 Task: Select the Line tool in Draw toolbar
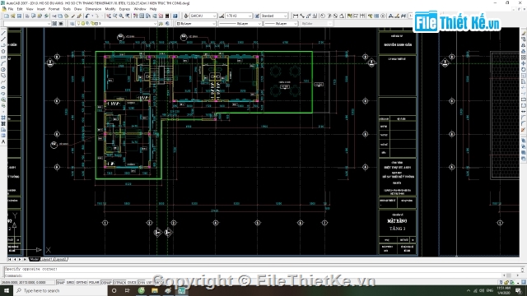click(x=3, y=34)
